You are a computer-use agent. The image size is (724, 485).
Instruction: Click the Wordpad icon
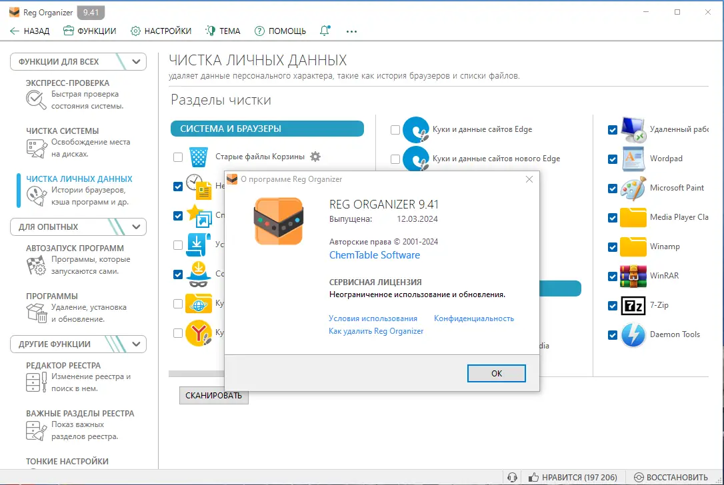click(633, 159)
